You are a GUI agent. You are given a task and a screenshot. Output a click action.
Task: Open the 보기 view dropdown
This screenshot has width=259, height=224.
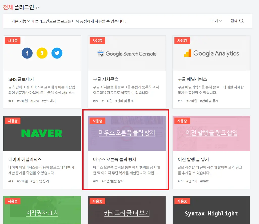click(217, 21)
